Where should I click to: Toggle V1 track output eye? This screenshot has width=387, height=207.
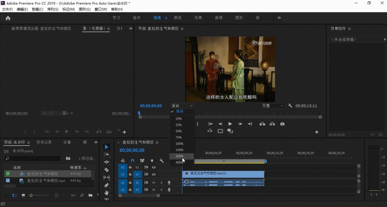click(154, 174)
